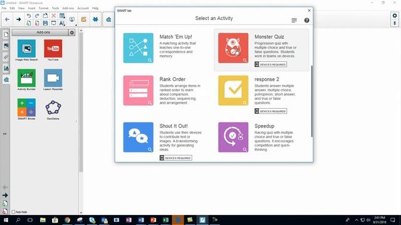Save the notebook with floppy disk icon
Screen dimensions: 401x225
[45, 23]
